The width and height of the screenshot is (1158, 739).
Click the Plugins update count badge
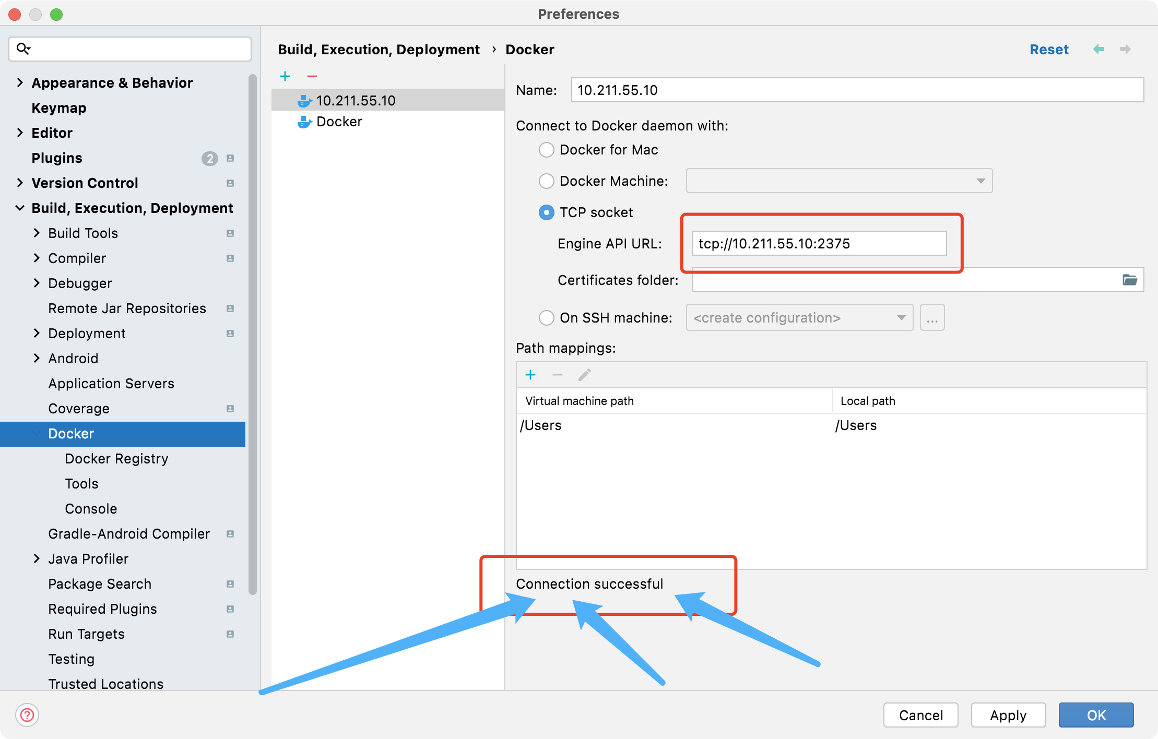pos(209,158)
